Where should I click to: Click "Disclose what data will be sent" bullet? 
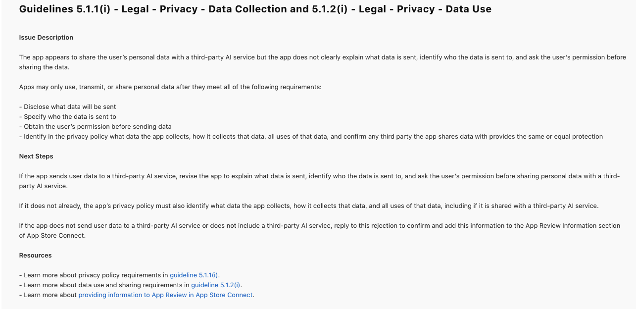(x=68, y=106)
